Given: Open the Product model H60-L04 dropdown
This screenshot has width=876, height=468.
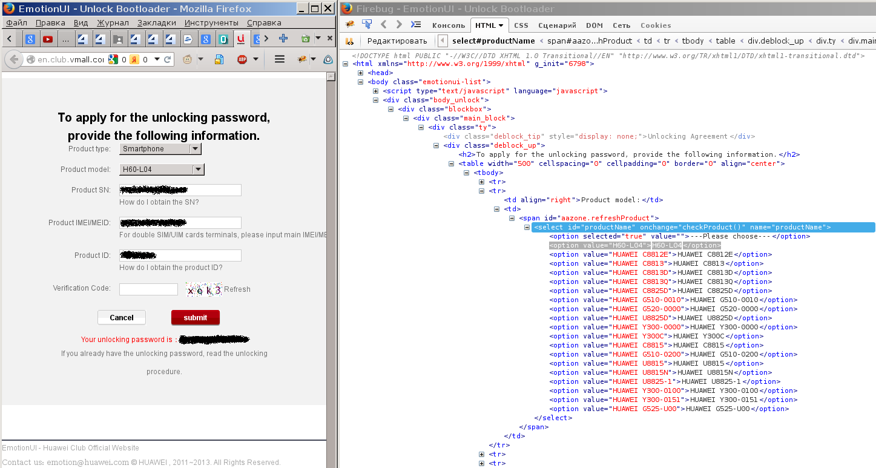Looking at the screenshot, I should click(x=162, y=170).
